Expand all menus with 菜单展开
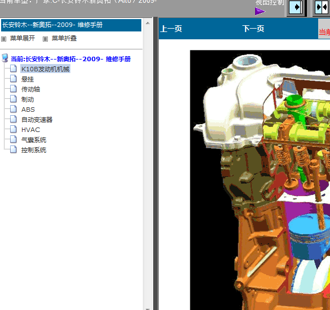This screenshot has height=310, width=330. [x=23, y=38]
